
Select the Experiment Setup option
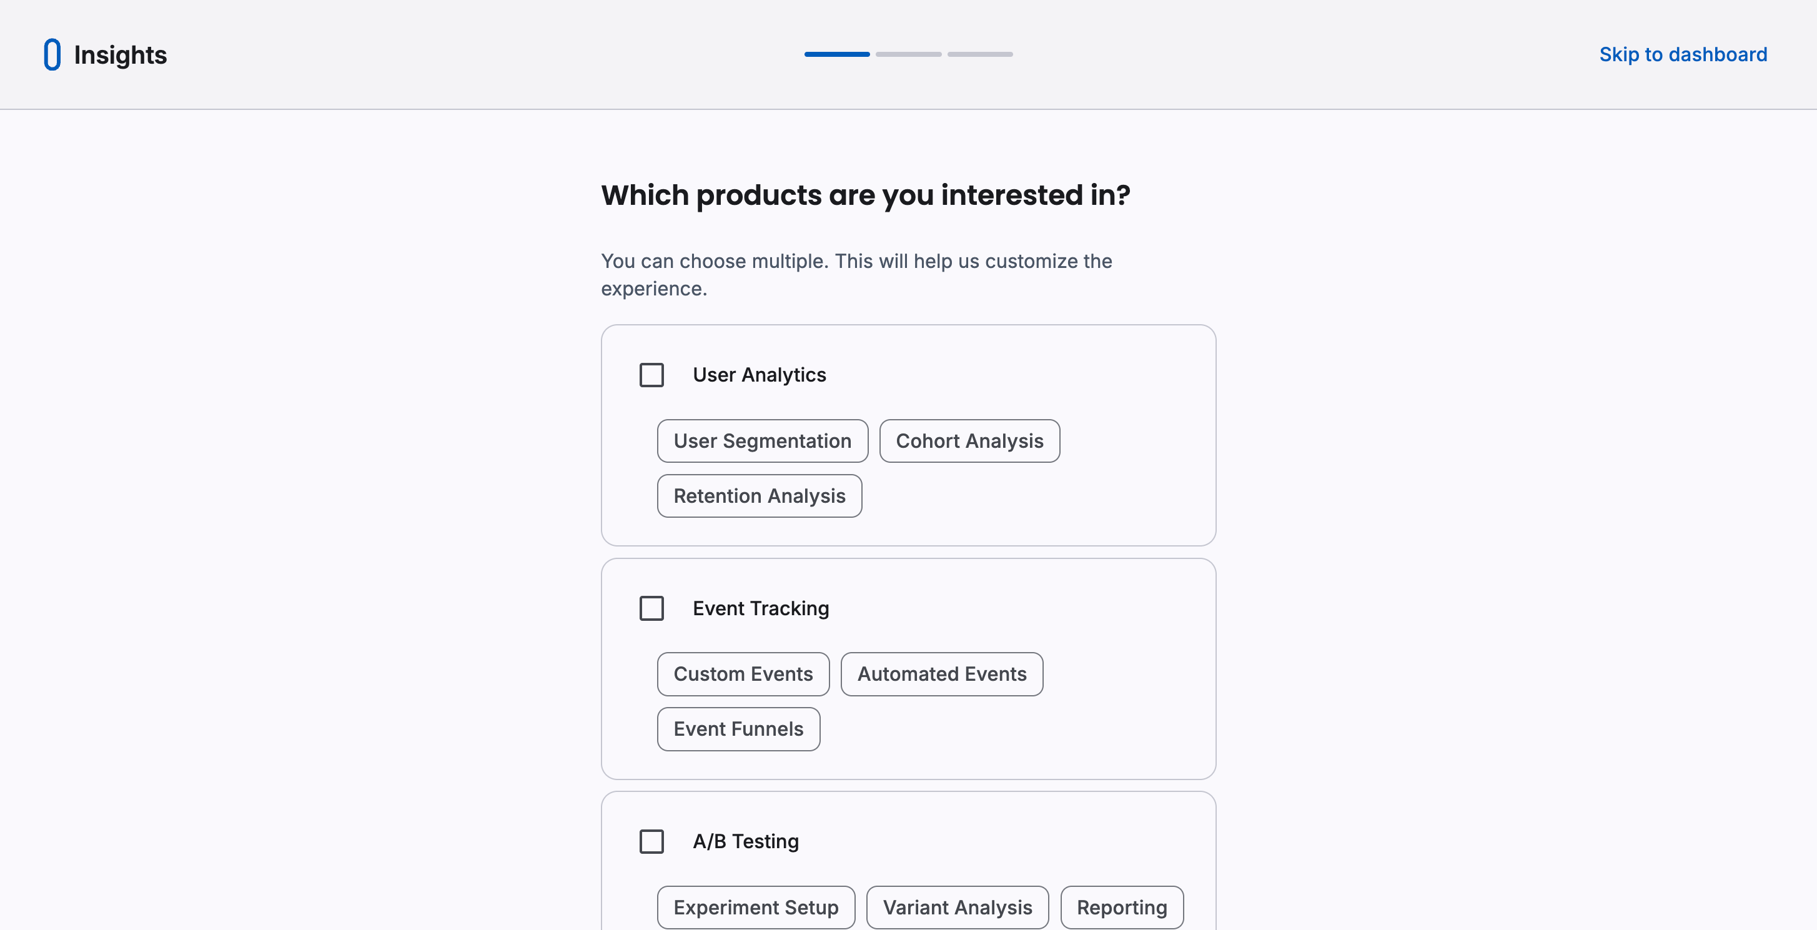click(755, 908)
